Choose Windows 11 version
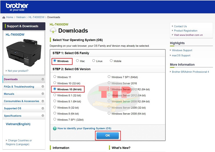 (55, 77)
